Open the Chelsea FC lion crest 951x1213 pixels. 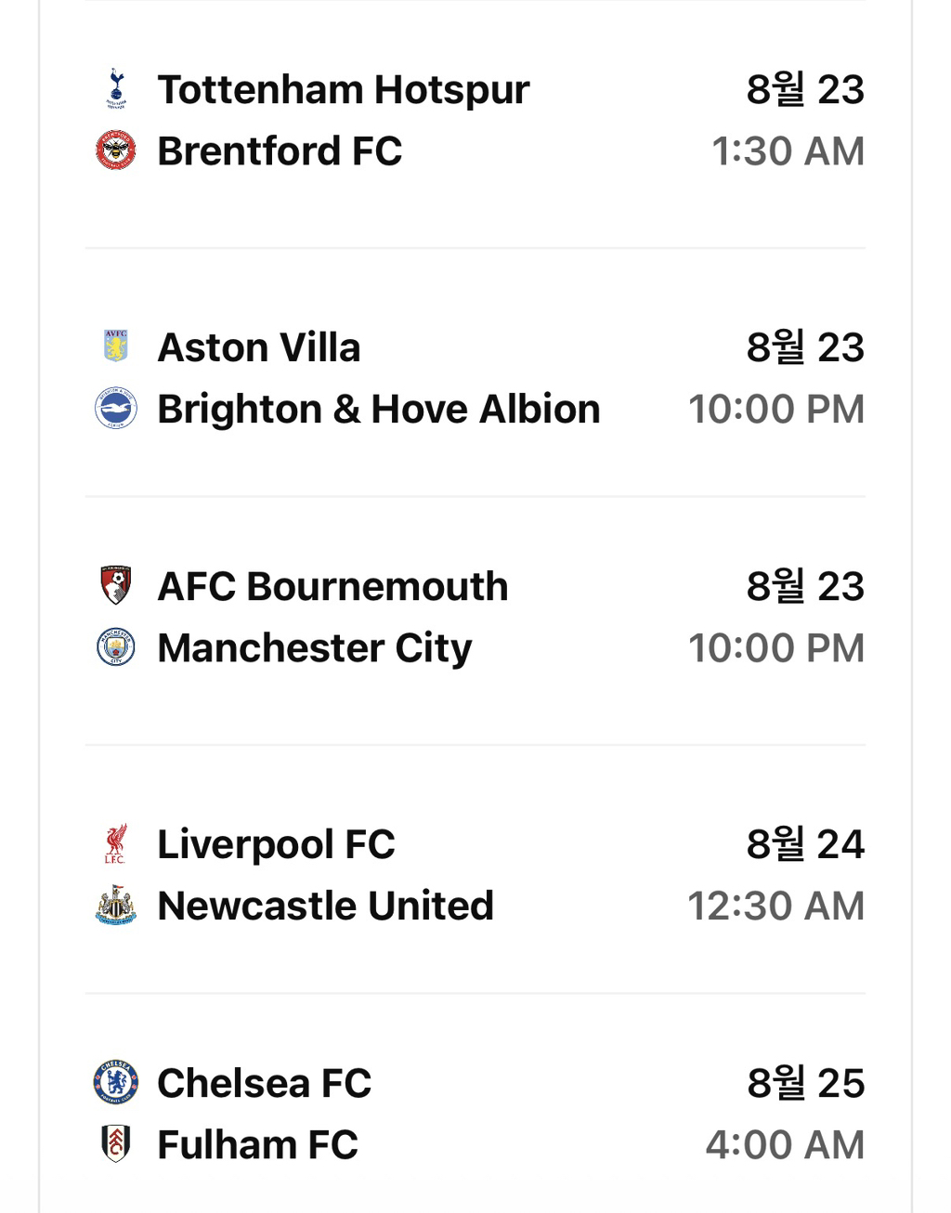116,1082
